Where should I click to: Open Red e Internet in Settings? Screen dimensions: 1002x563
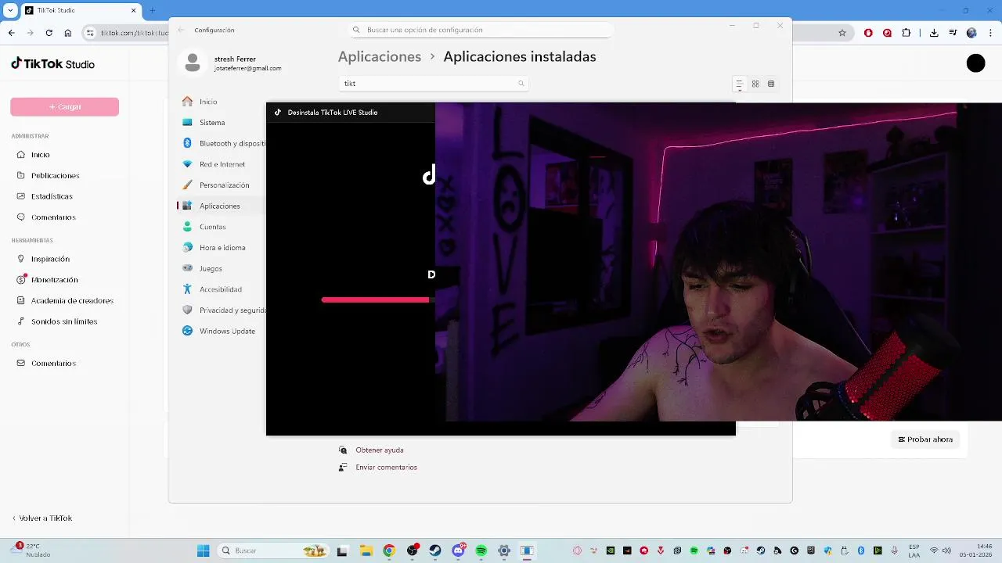pos(222,164)
